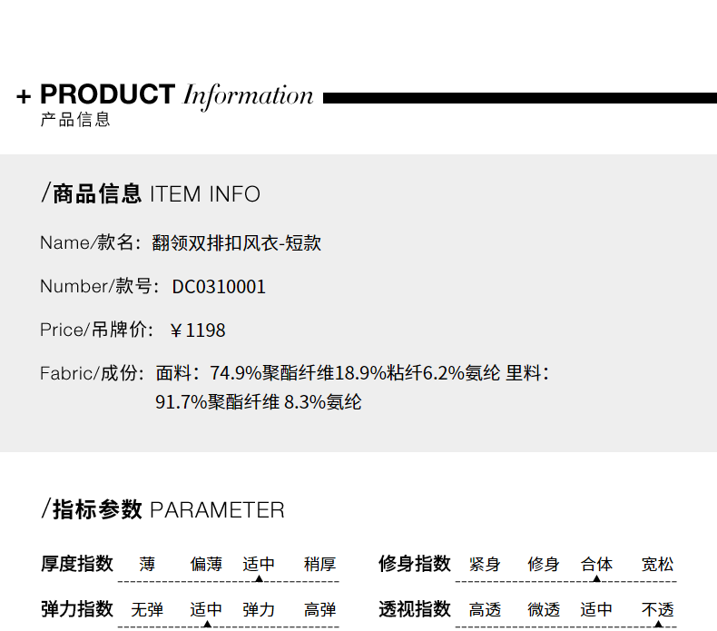This screenshot has width=717, height=631.
Task: Click the product number DC0310001
Action: tap(219, 287)
